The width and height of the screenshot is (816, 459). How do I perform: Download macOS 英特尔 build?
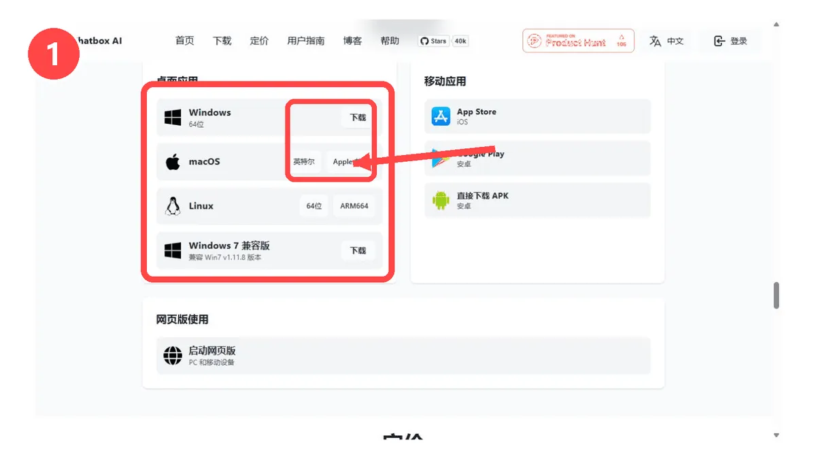coord(304,162)
